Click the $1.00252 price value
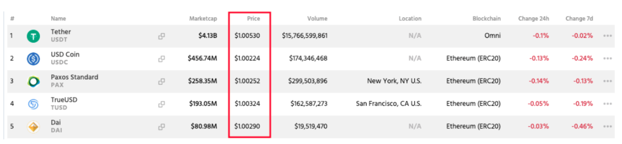This screenshot has width=622, height=144. pos(247,81)
